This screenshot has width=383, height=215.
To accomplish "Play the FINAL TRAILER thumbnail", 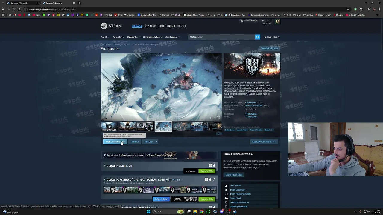I will [x=110, y=127].
